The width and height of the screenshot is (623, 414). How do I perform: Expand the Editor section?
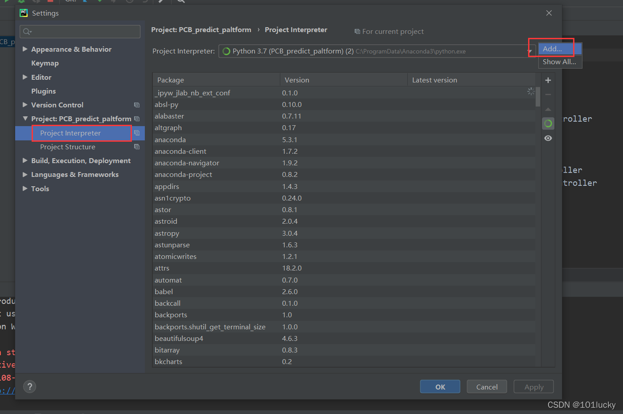[25, 77]
